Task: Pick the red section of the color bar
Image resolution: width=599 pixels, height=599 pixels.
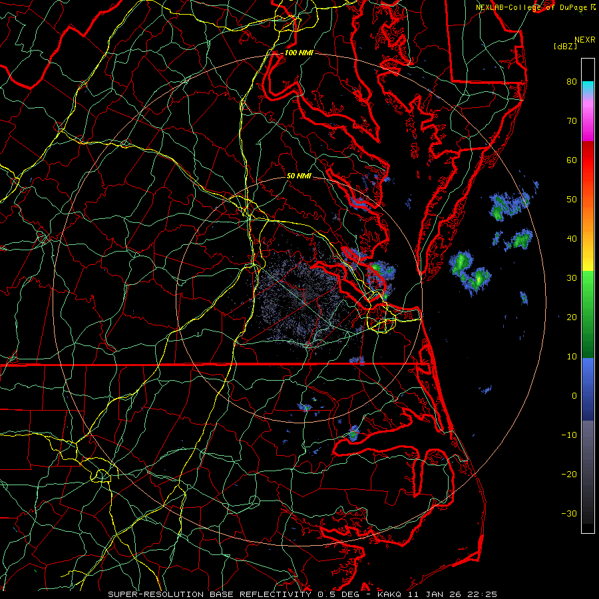Action: pyautogui.click(x=588, y=160)
